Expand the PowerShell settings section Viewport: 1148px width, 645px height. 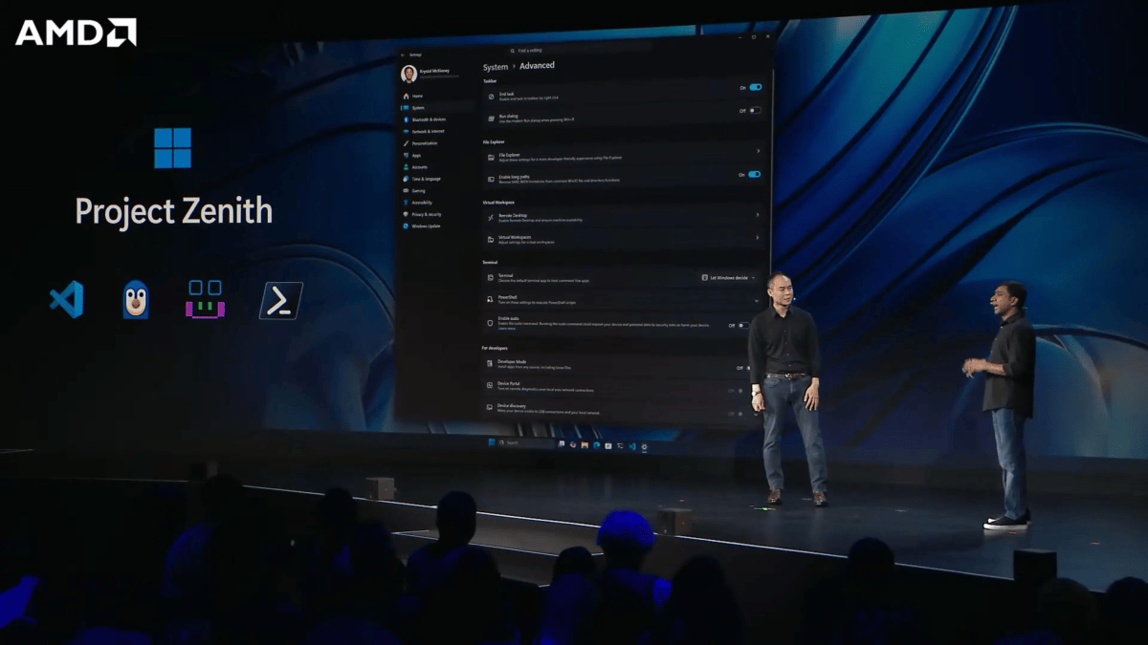click(x=624, y=299)
